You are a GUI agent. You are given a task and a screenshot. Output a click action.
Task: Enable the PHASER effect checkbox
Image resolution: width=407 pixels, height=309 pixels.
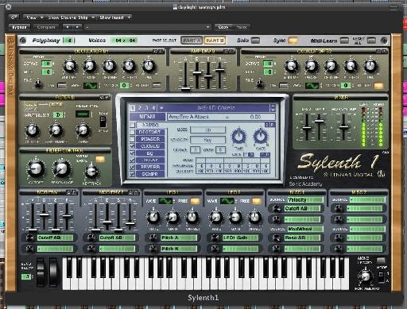[x=133, y=139]
